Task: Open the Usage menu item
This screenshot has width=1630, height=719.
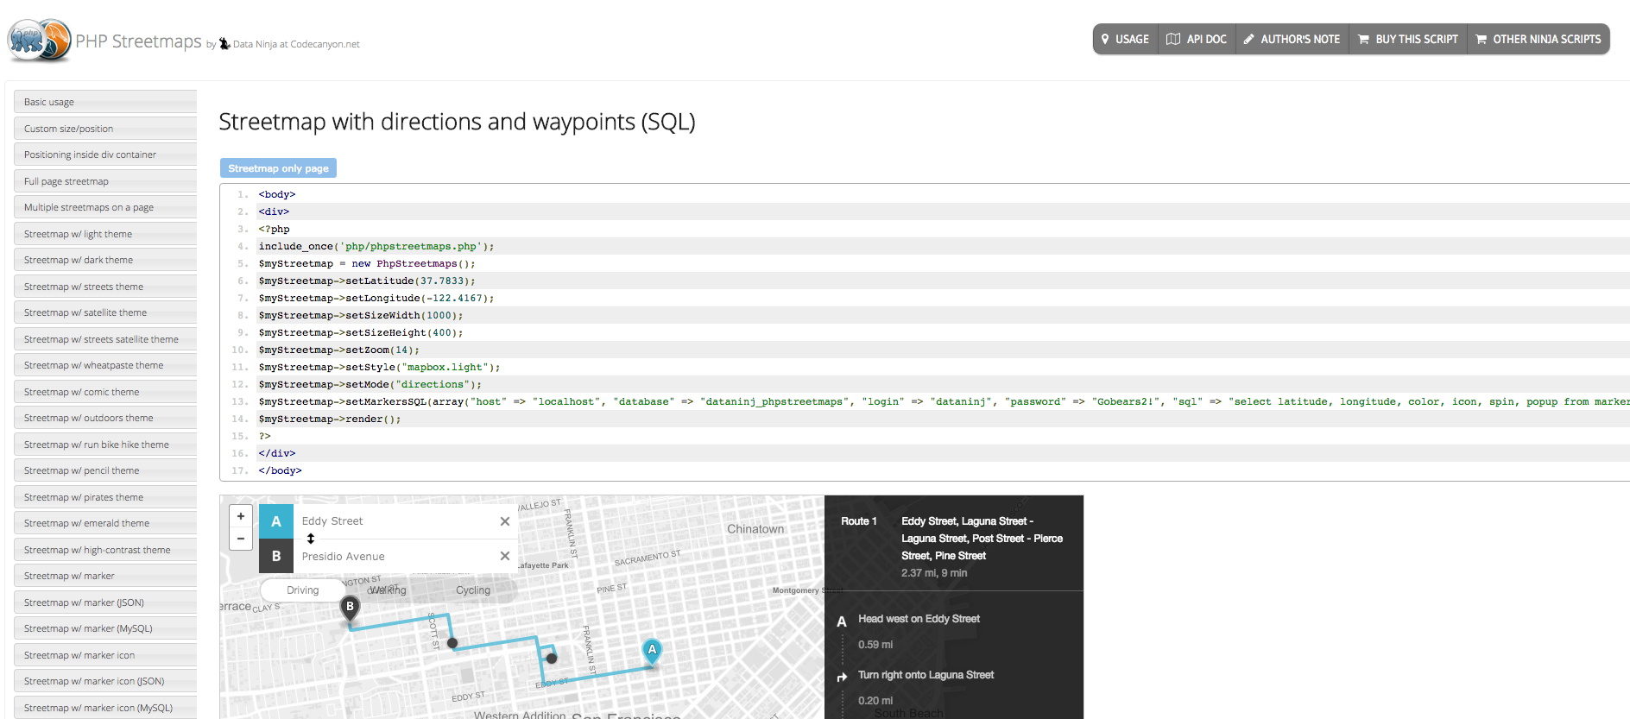Action: 1125,40
